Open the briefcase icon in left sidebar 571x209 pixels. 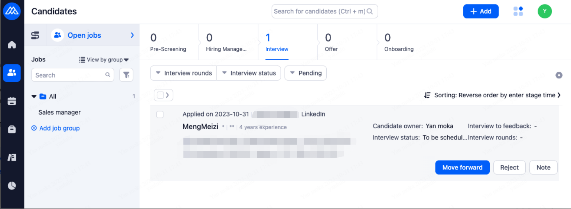pyautogui.click(x=12, y=129)
